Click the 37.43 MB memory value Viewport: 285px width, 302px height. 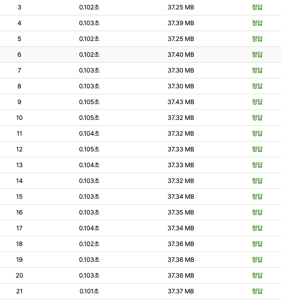pos(181,102)
